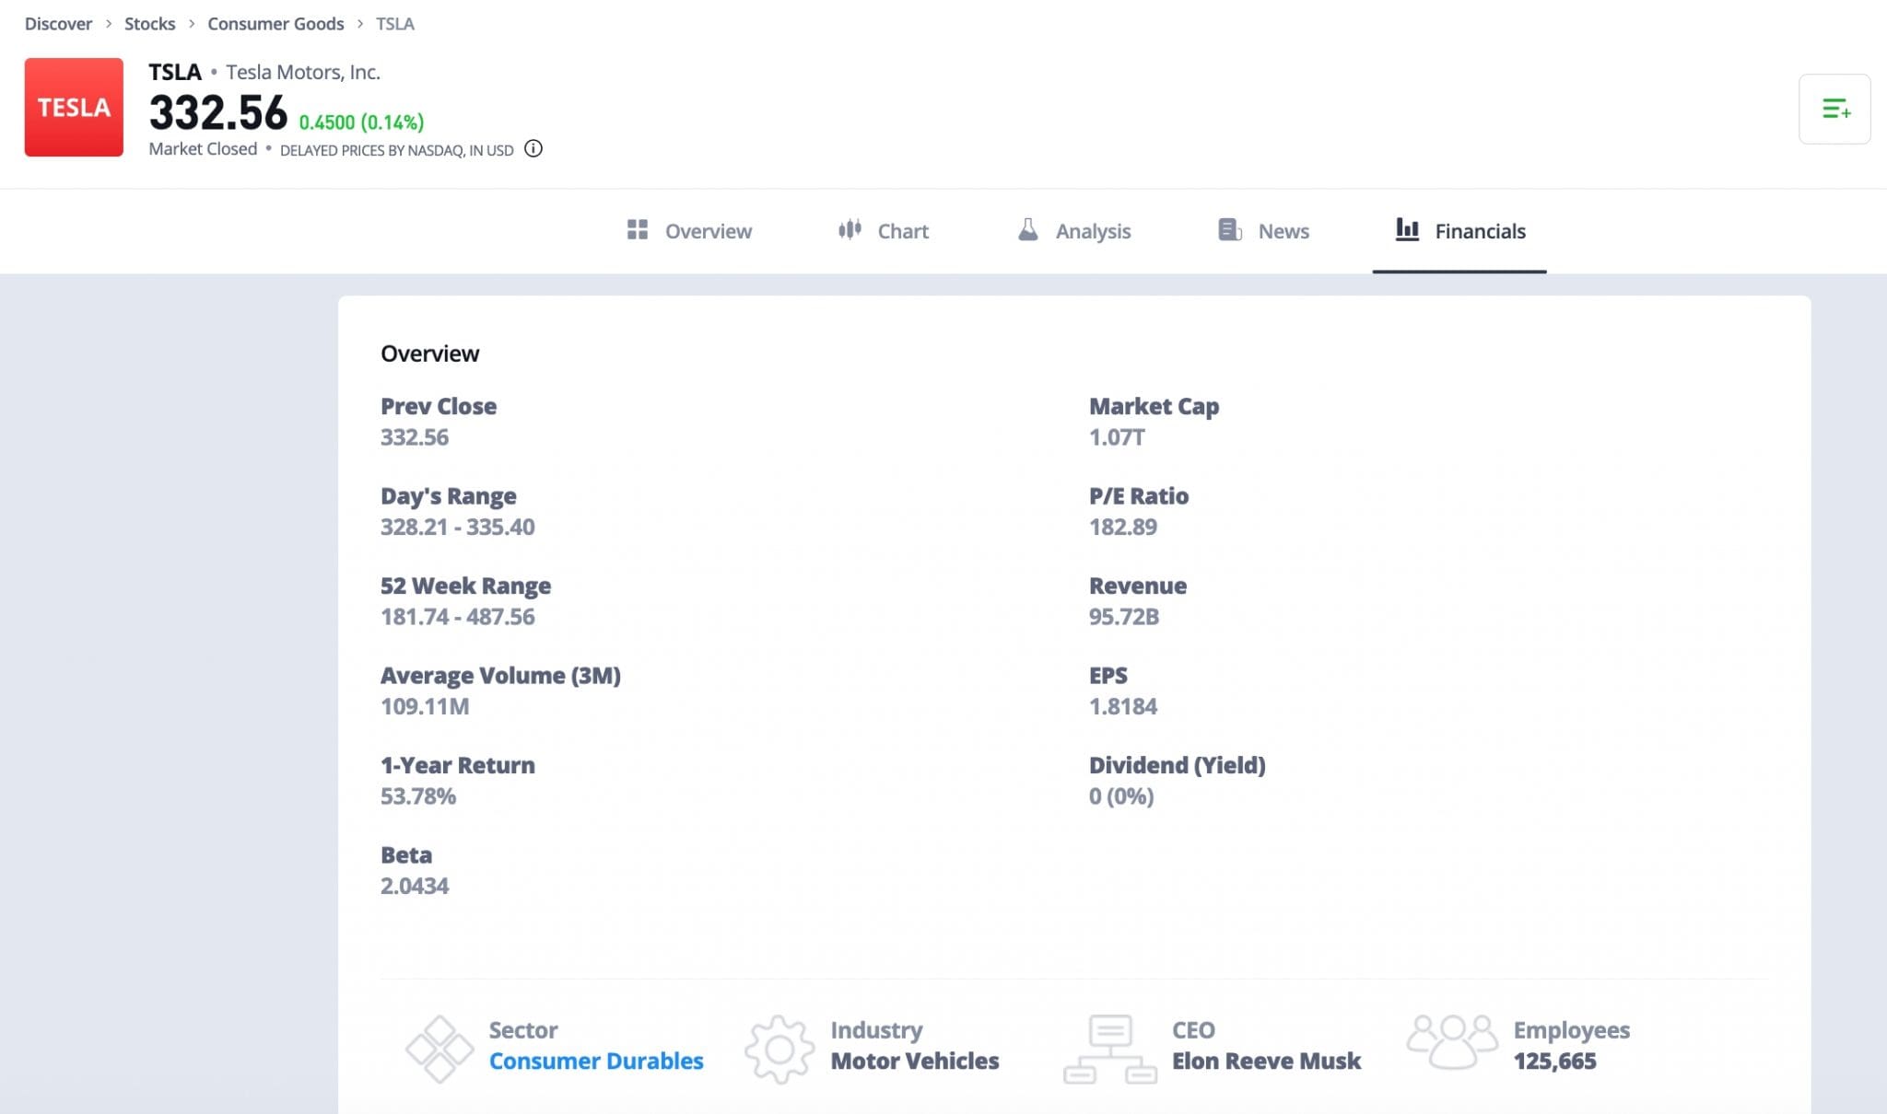This screenshot has height=1114, width=1887.
Task: Click the News newspaper icon
Action: pos(1229,229)
